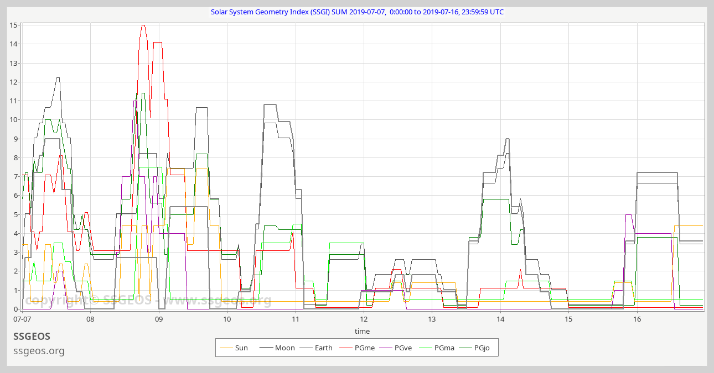
Task: Click the 'time' x-axis label
Action: point(362,332)
